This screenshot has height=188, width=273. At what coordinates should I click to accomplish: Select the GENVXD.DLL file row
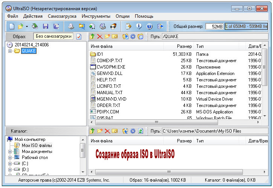tap(175, 73)
